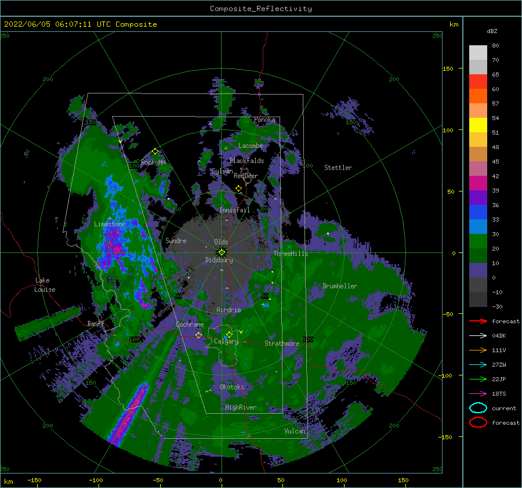Click the 2022/06/05 06:07:11 UTC Composite timestamp

coord(81,24)
